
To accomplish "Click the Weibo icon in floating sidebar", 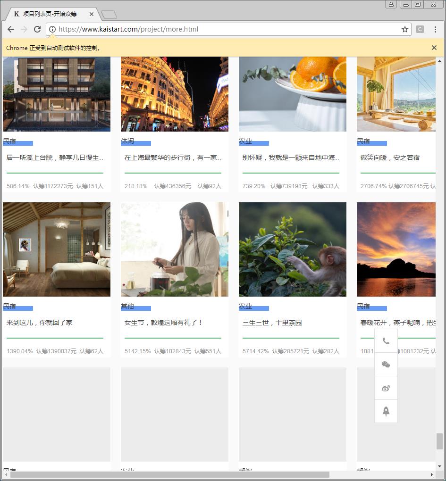I will 386,388.
